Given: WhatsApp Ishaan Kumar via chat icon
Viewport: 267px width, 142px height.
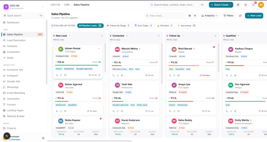Looking at the screenshot, I should (x=61, y=75).
